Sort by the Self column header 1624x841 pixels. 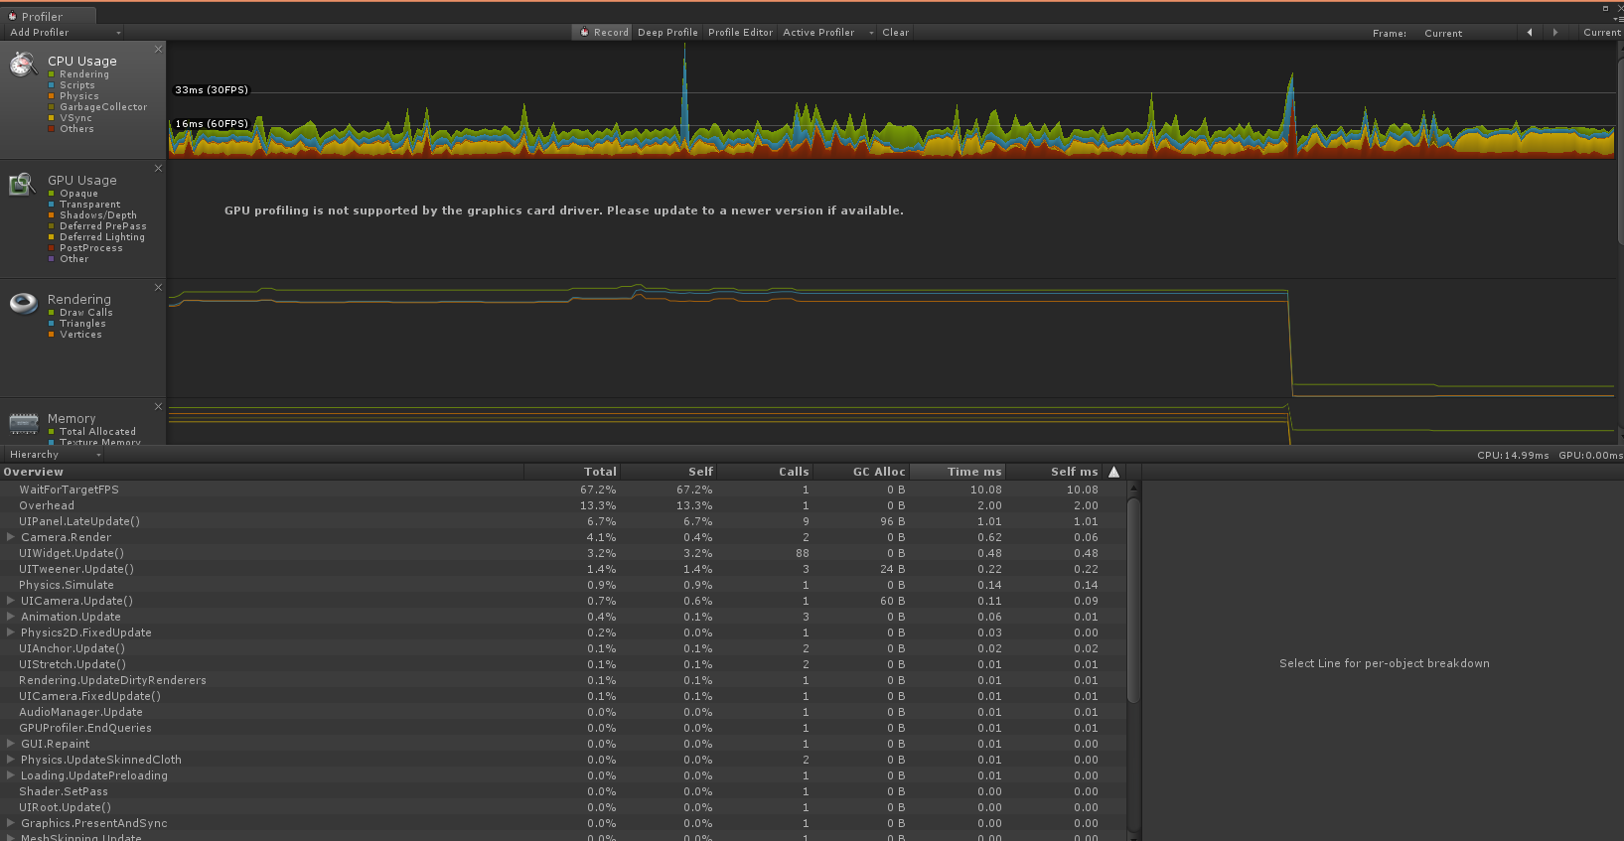(668, 472)
